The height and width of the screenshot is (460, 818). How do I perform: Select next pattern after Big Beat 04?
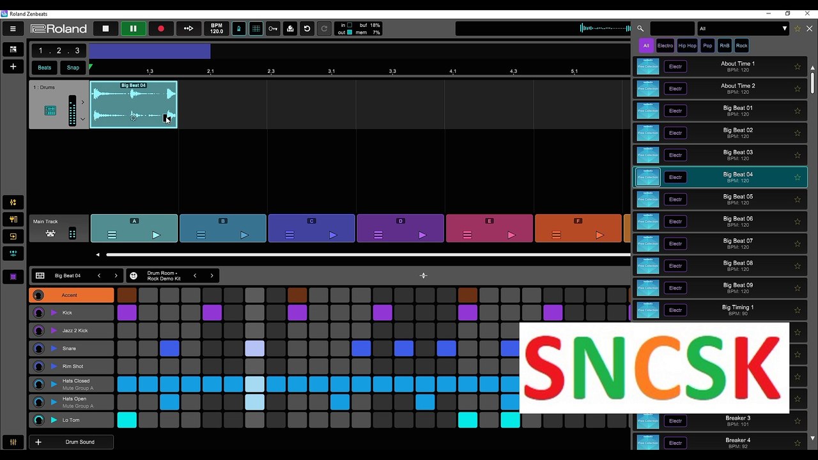click(x=116, y=276)
